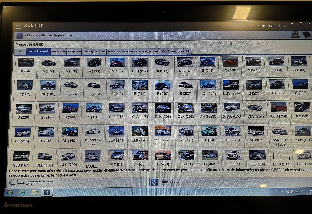This screenshot has width=312, height=214.
Task: Open the Unimog tab
Action: point(88,51)
